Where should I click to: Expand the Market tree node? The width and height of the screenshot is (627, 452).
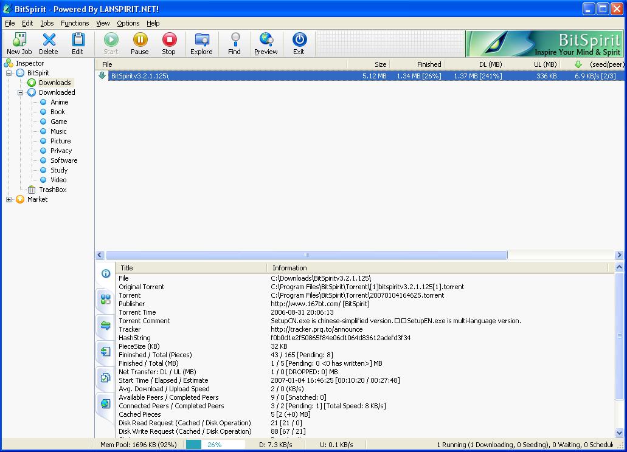(x=9, y=200)
